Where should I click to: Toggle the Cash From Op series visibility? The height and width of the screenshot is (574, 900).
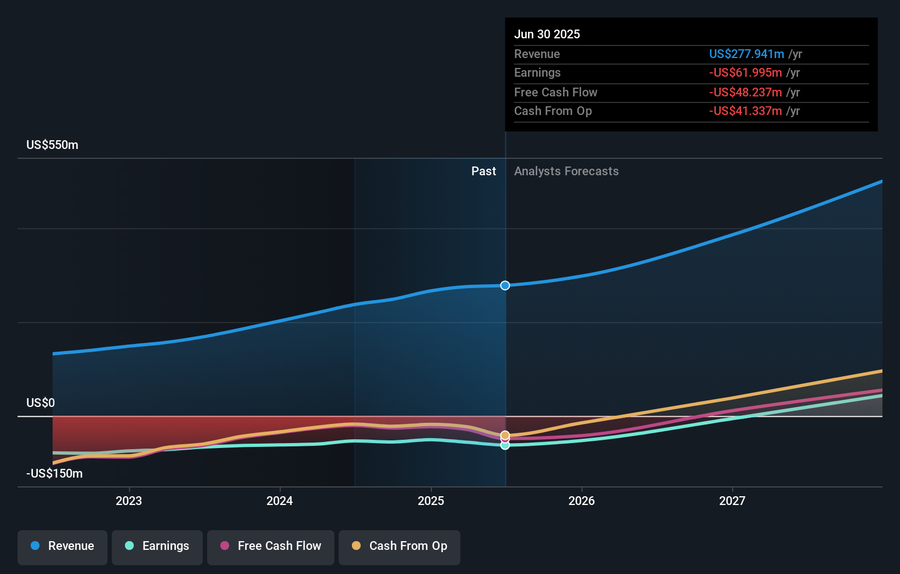click(x=399, y=547)
